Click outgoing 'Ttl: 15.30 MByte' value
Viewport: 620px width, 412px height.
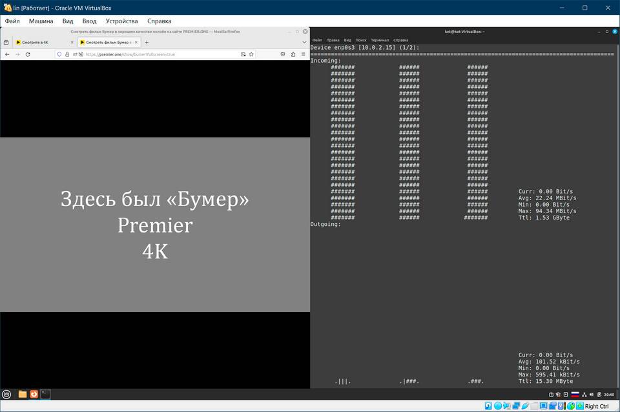(546, 381)
